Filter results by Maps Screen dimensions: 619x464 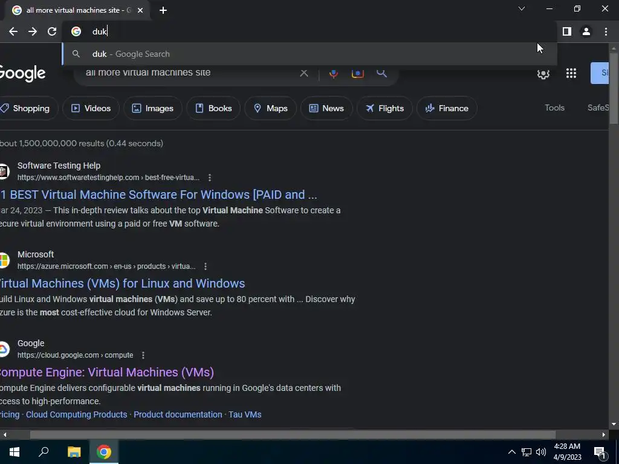click(270, 108)
